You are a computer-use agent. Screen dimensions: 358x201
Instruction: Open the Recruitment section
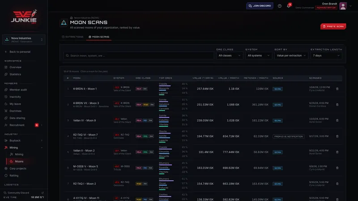coord(17,125)
